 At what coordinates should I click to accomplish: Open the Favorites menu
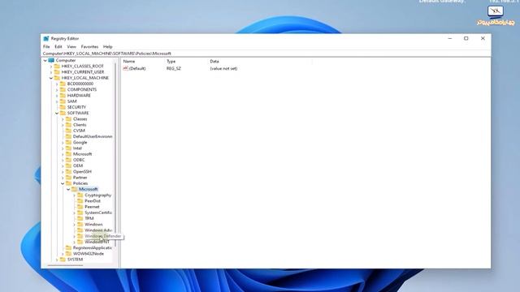pos(89,47)
